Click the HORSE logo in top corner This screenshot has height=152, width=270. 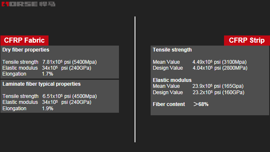tap(28, 4)
